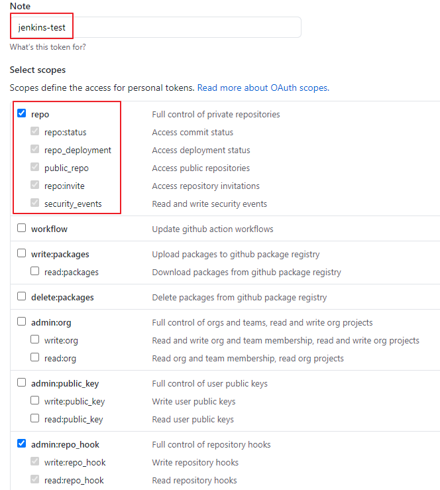440x490 pixels.
Task: Open the Read more about OAuth scopes link
Action: tap(263, 88)
